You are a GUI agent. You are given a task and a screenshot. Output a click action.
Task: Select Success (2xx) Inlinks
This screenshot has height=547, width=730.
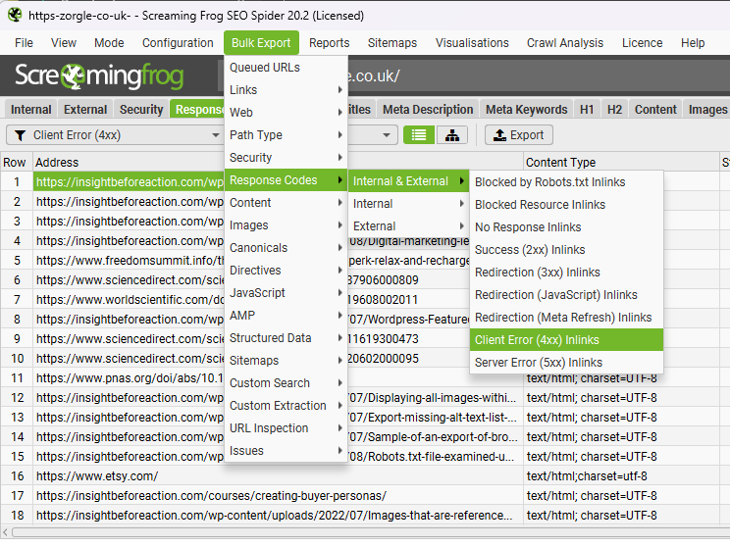[566, 250]
